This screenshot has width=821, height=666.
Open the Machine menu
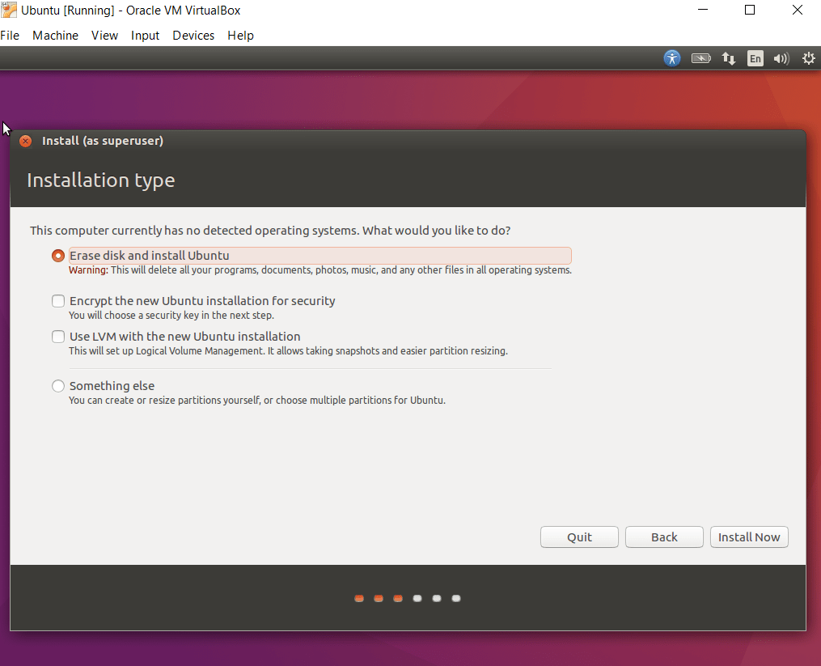(x=55, y=35)
